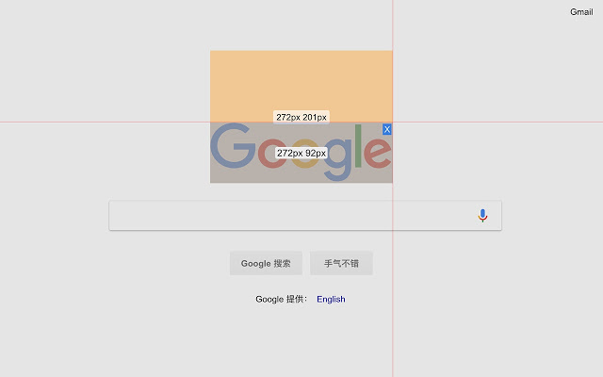Click the green letter l in the logo
603x377 pixels.
(x=358, y=146)
